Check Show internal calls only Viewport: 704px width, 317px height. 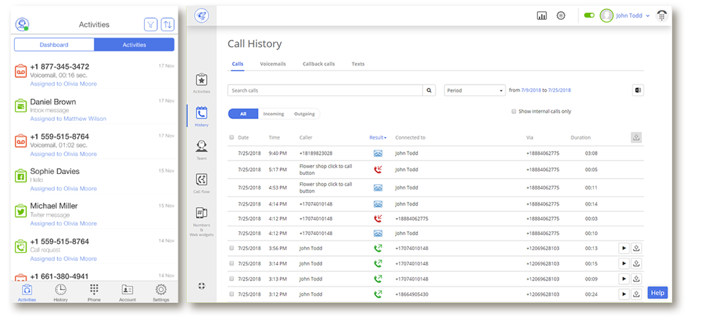pos(514,112)
